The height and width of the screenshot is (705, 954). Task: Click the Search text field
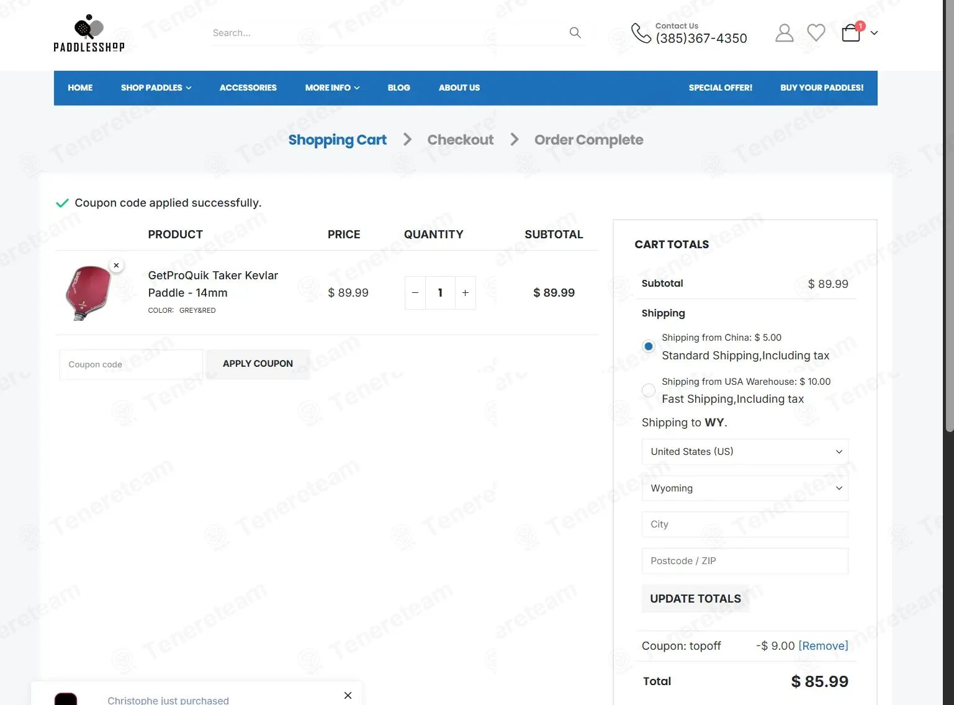(x=388, y=33)
